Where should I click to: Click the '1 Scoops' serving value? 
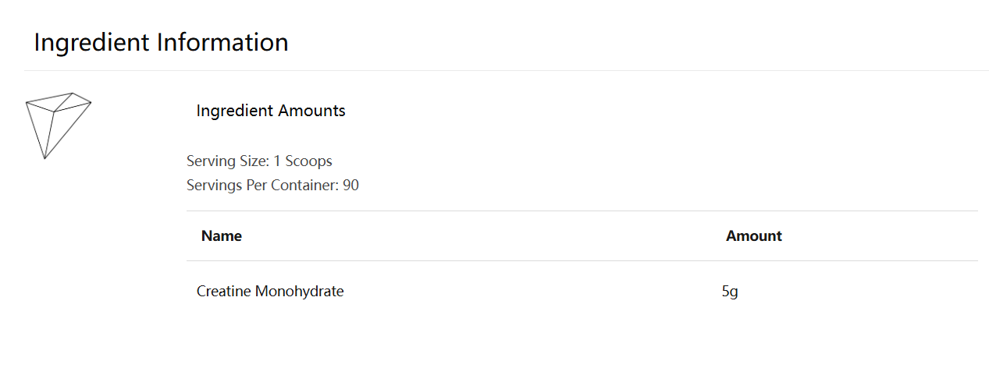point(303,161)
